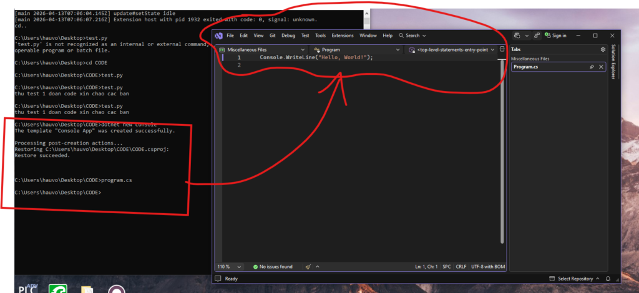639x293 pixels.
Task: Click on code line 2 in the editor
Action: tap(312, 65)
